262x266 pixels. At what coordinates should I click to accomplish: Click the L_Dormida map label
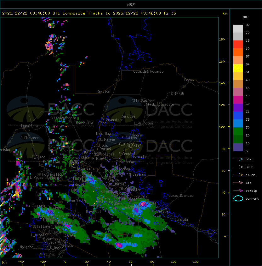coord(179,220)
